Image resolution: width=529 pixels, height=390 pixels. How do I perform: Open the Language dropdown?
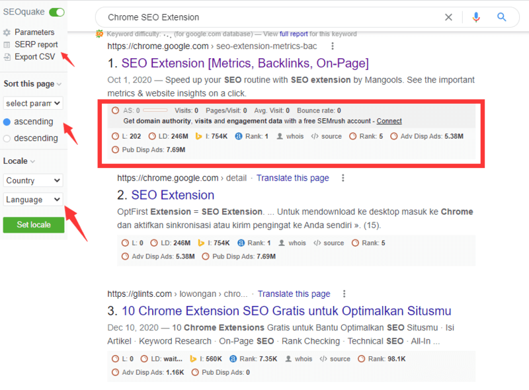click(32, 199)
